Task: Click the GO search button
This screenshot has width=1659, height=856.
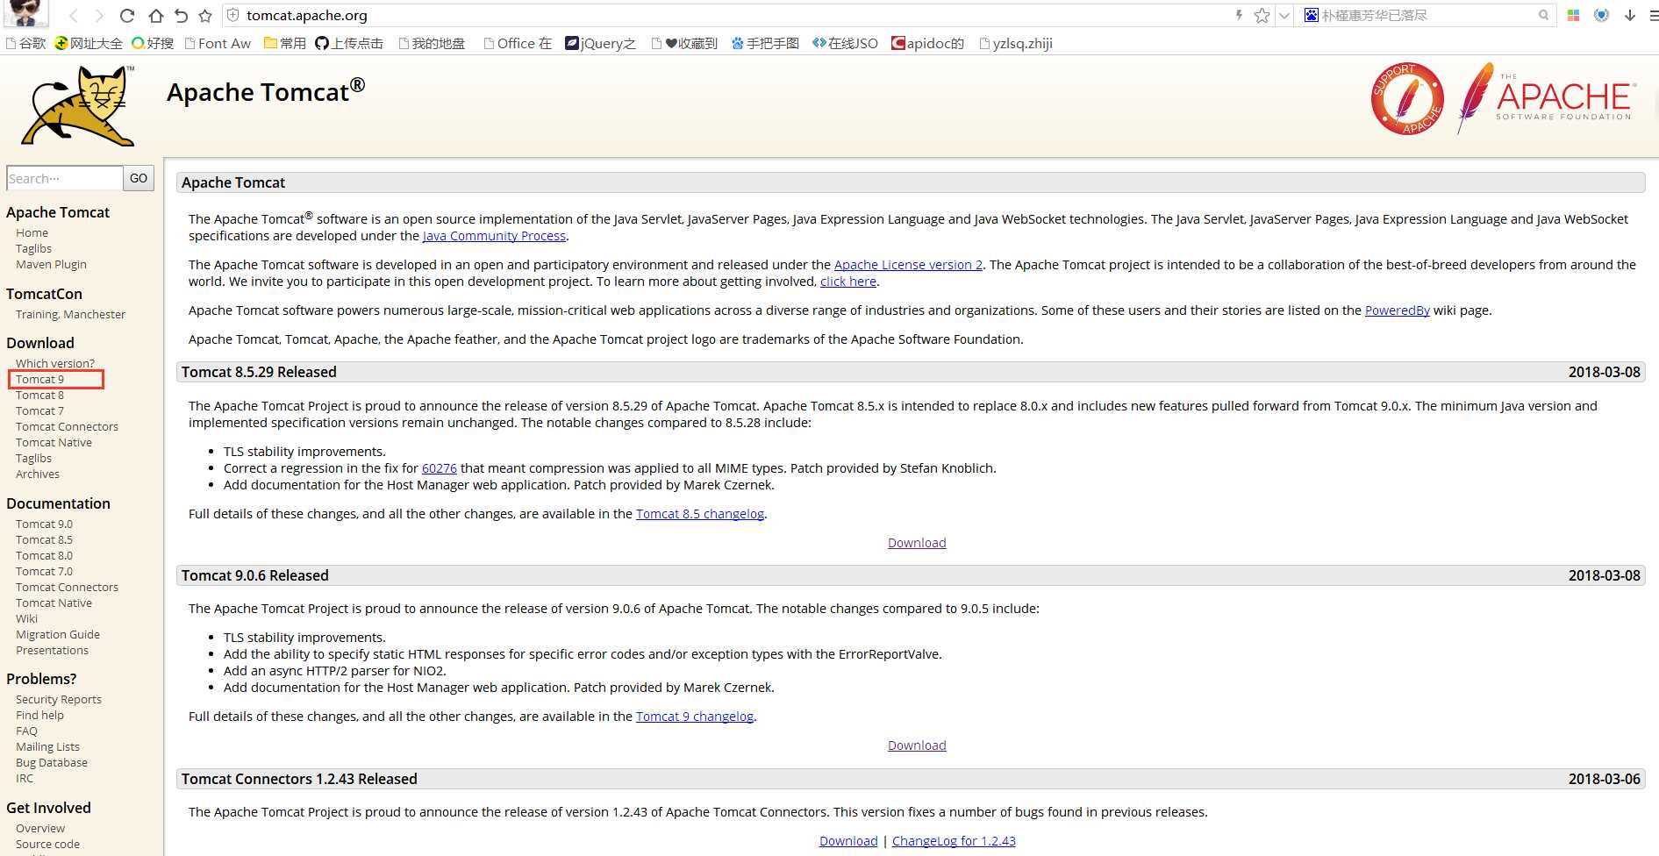Action: [x=139, y=178]
